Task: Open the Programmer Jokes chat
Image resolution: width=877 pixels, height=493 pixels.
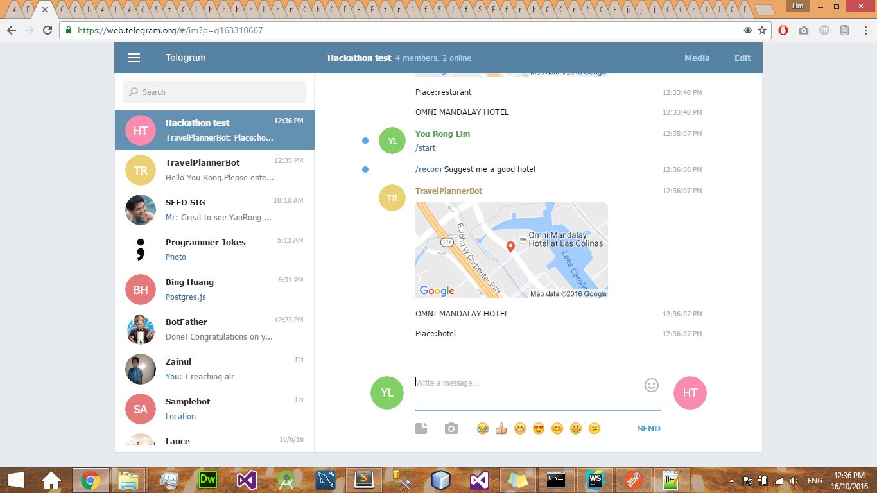Action: (x=215, y=250)
